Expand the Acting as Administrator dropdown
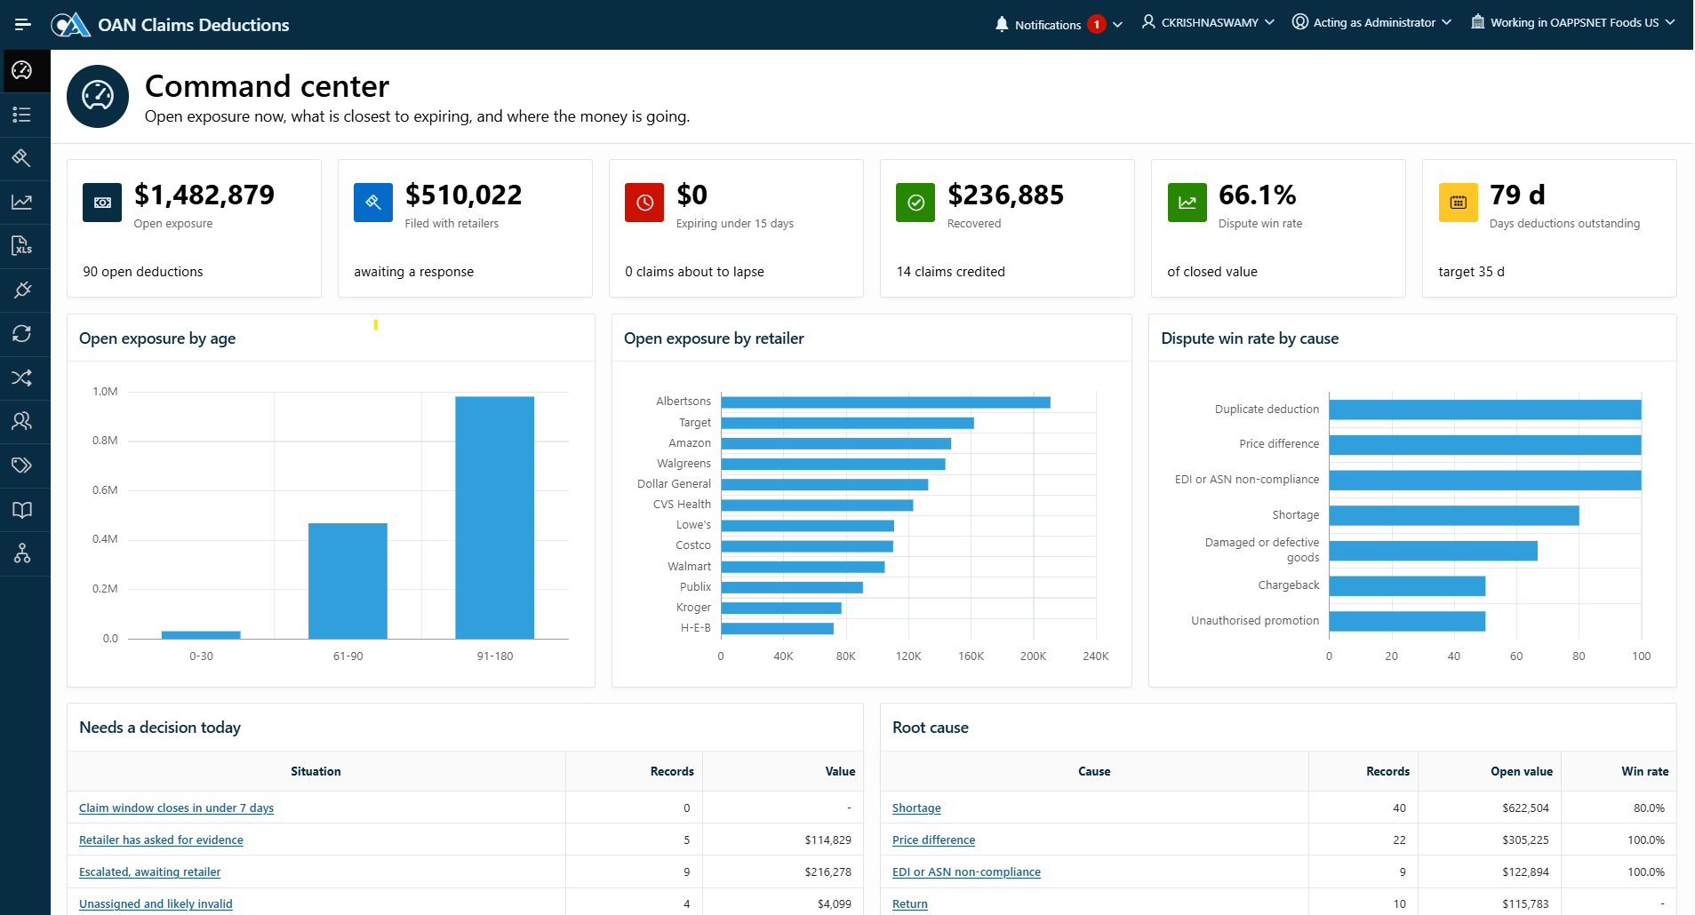Screen dimensions: 1695x915 1371,22
